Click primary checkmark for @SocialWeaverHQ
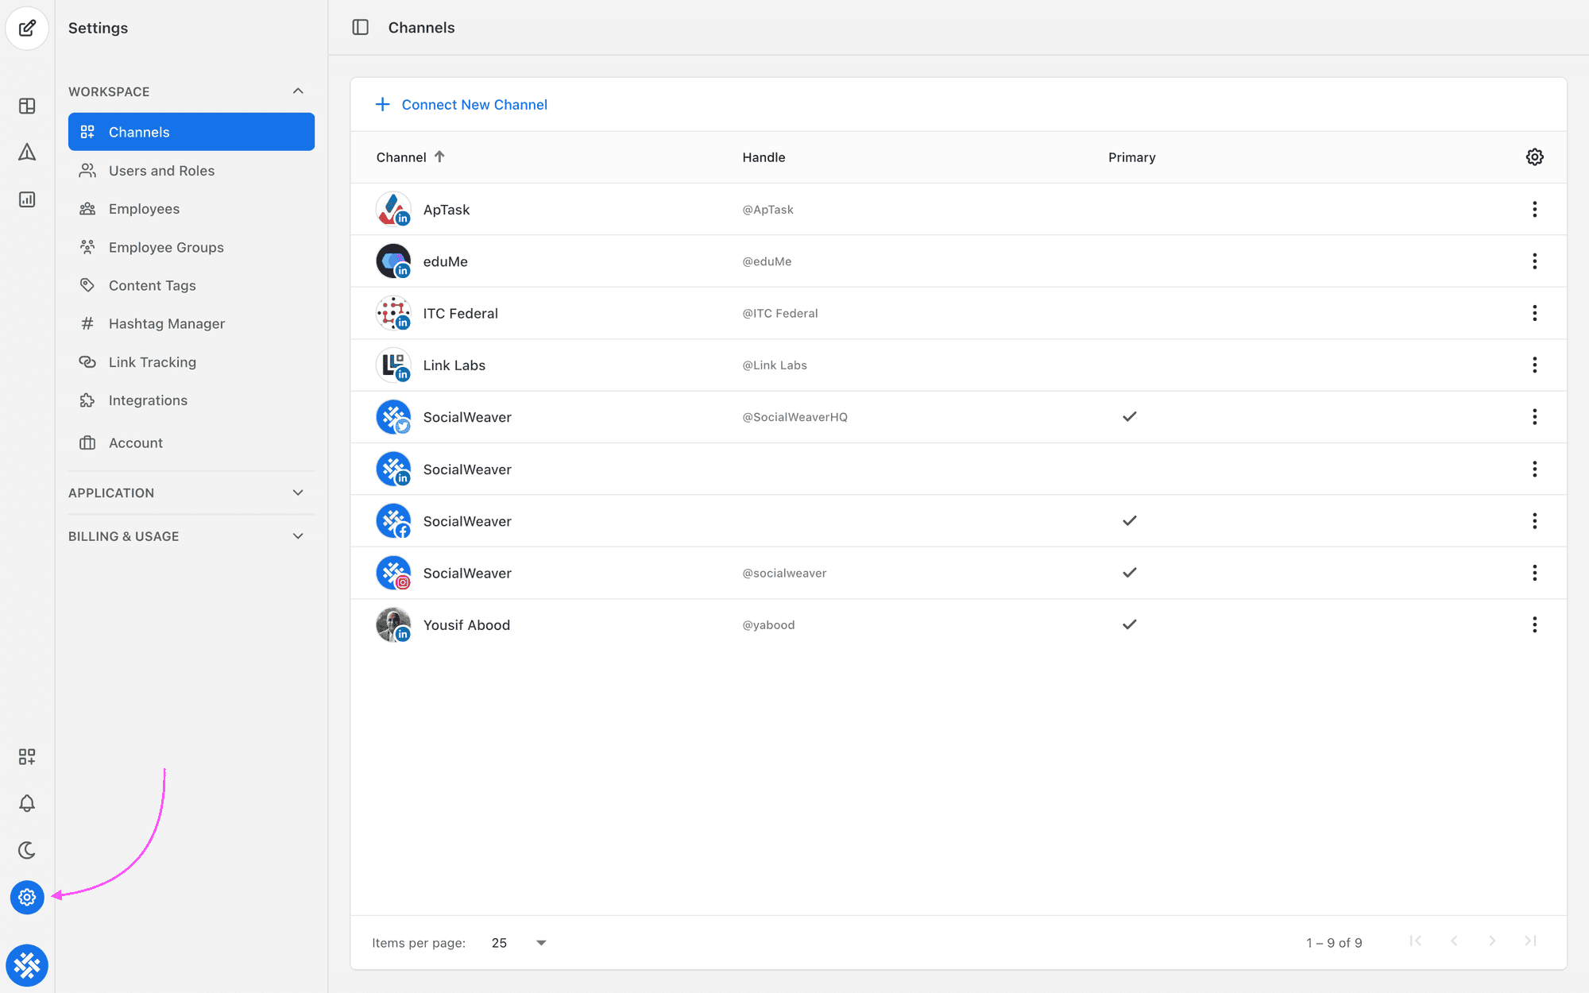1589x993 pixels. tap(1129, 416)
